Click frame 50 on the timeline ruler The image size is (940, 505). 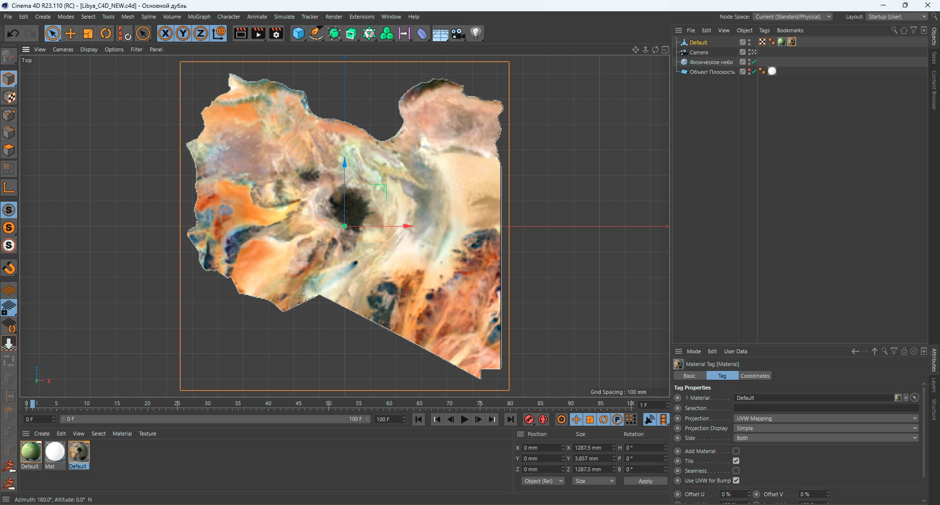(329, 404)
